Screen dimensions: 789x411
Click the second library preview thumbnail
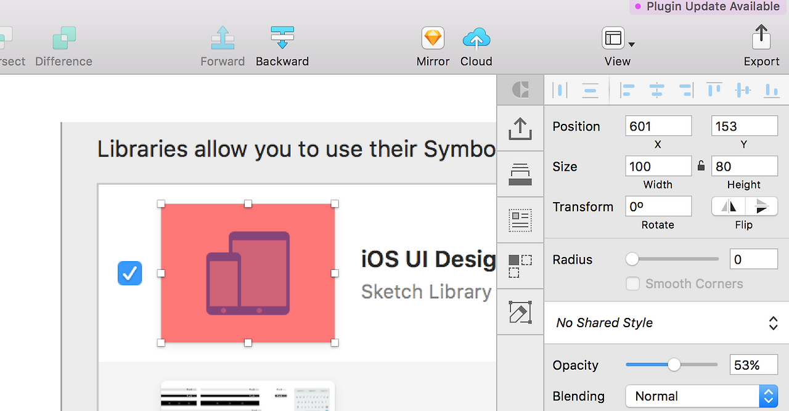click(248, 396)
